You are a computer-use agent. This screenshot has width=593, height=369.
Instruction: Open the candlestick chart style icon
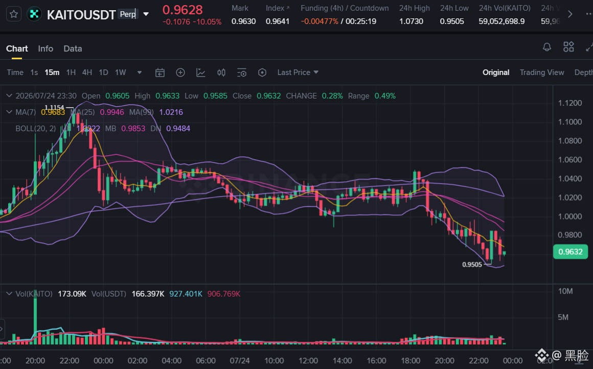click(x=221, y=72)
